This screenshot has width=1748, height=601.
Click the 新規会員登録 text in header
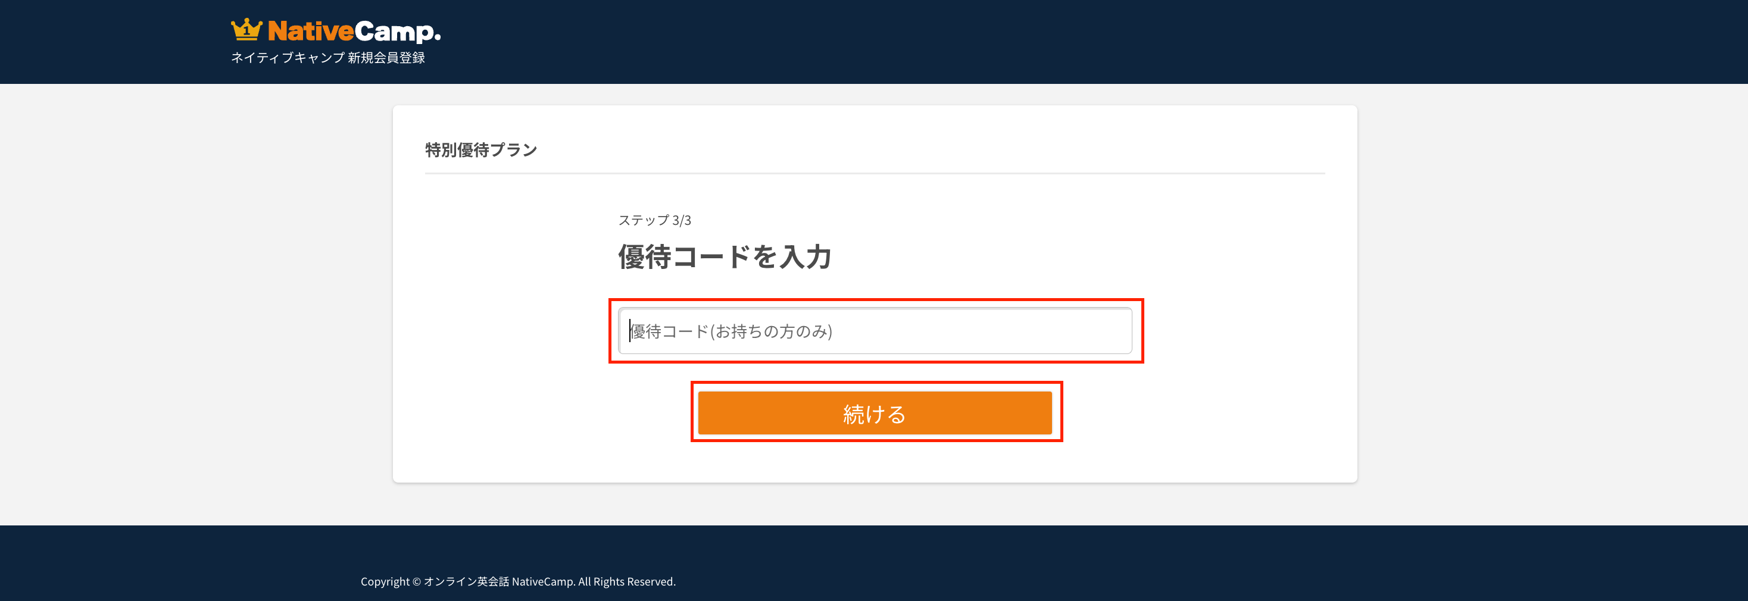click(386, 58)
